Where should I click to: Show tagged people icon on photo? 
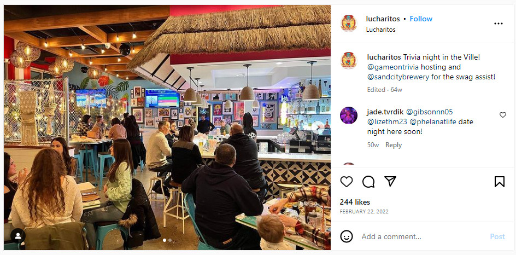point(18,235)
